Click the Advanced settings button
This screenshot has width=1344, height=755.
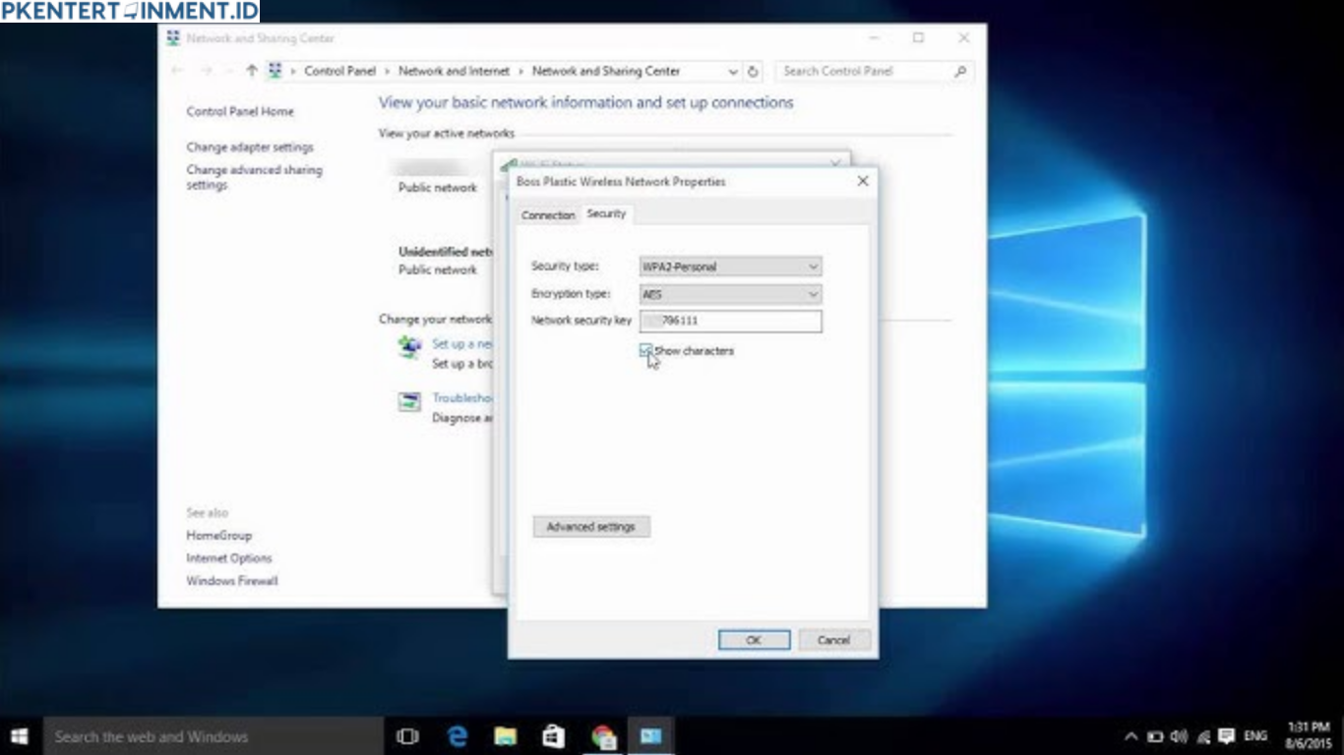[591, 527]
